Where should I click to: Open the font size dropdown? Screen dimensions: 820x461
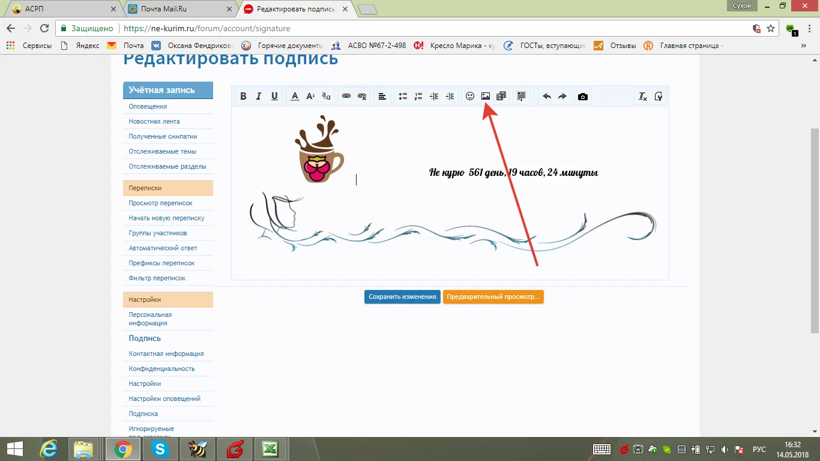pyautogui.click(x=310, y=97)
